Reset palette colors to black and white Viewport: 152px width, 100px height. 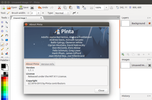pos(2,70)
